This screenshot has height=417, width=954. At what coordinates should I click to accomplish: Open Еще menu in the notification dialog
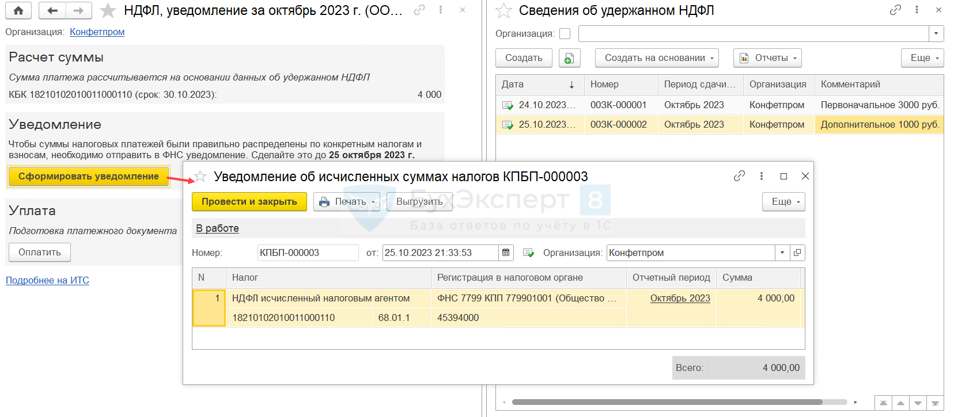(783, 202)
